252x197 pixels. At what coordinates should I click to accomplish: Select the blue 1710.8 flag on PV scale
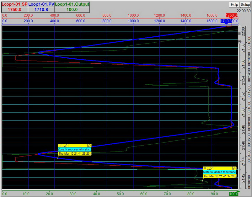point(226,21)
